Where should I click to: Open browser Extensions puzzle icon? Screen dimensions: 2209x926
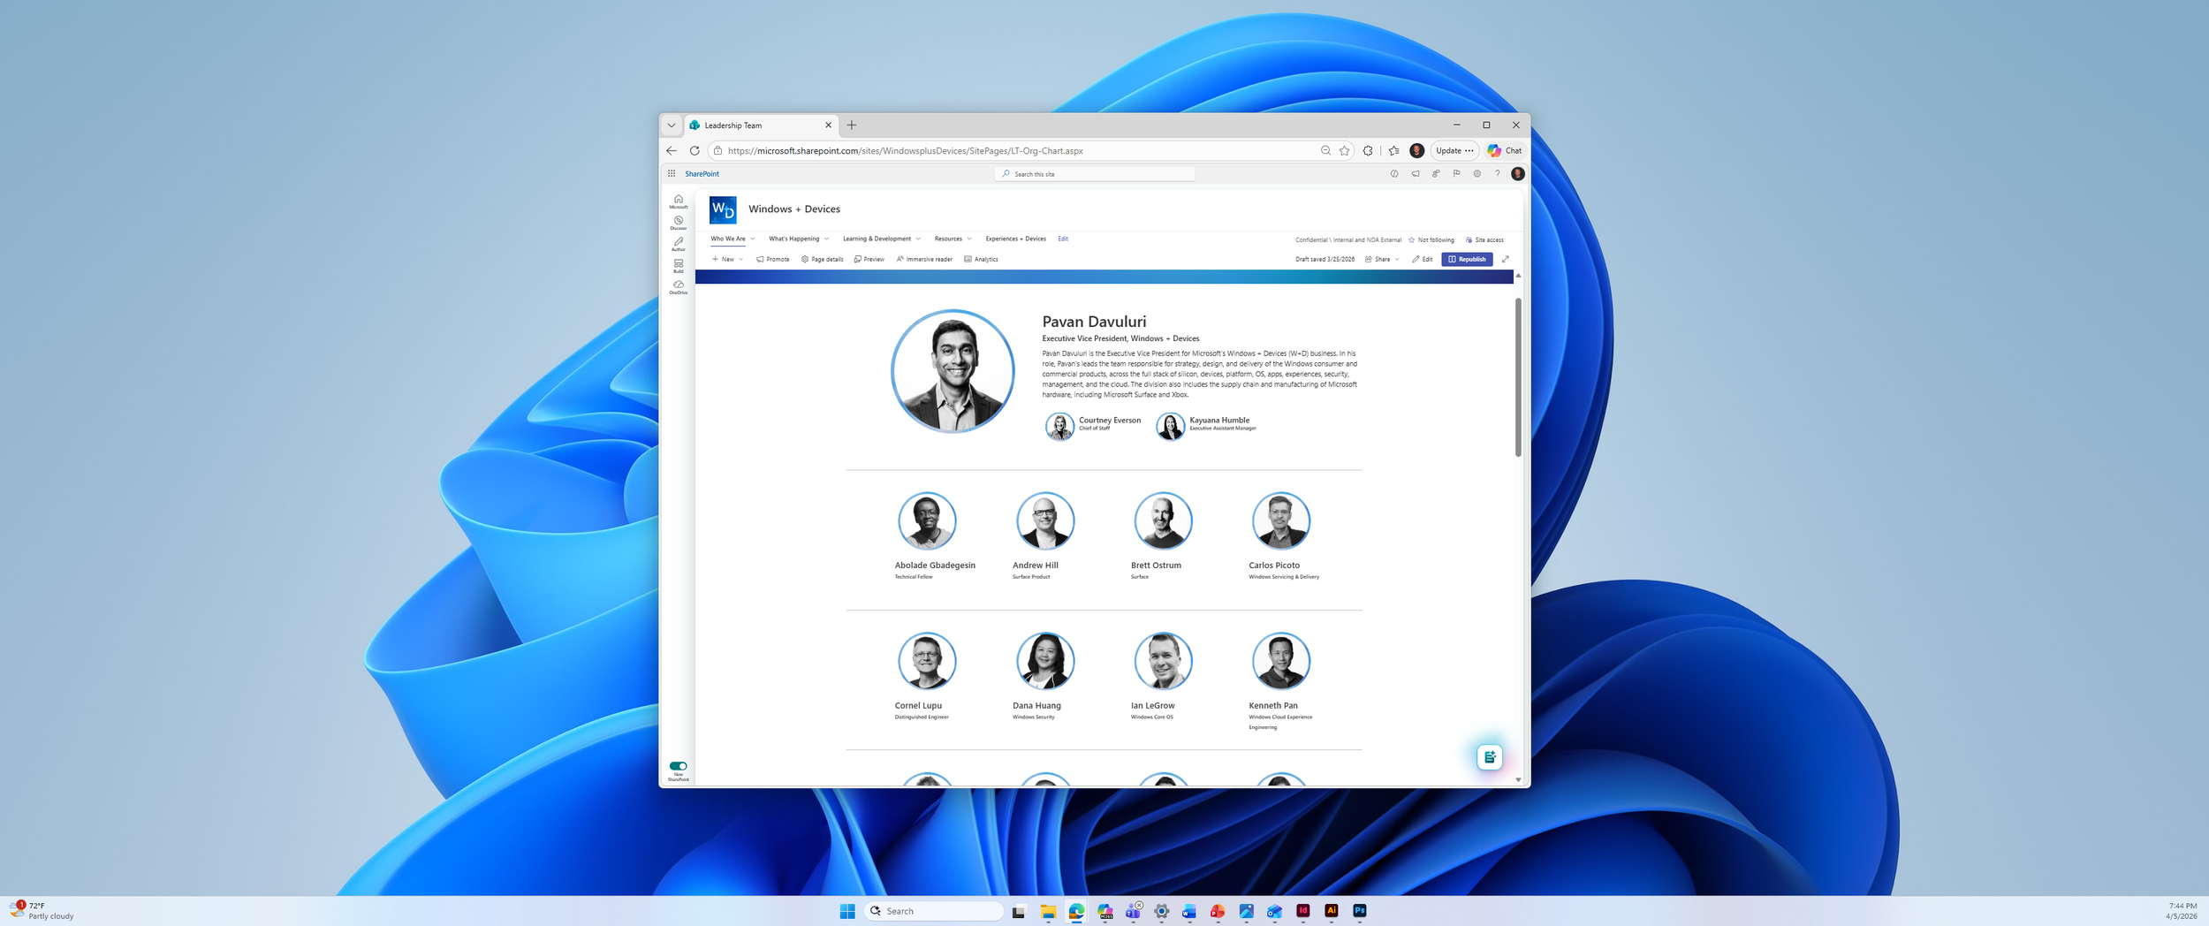[x=1368, y=151]
